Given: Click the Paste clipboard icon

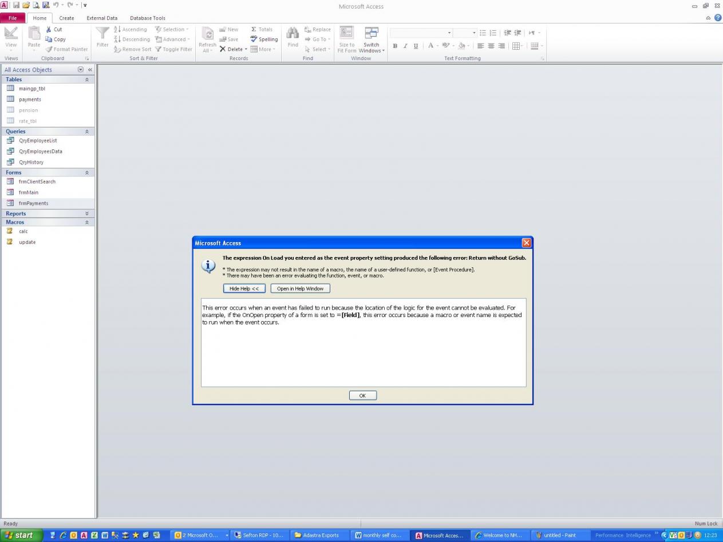Looking at the screenshot, I should (34, 33).
